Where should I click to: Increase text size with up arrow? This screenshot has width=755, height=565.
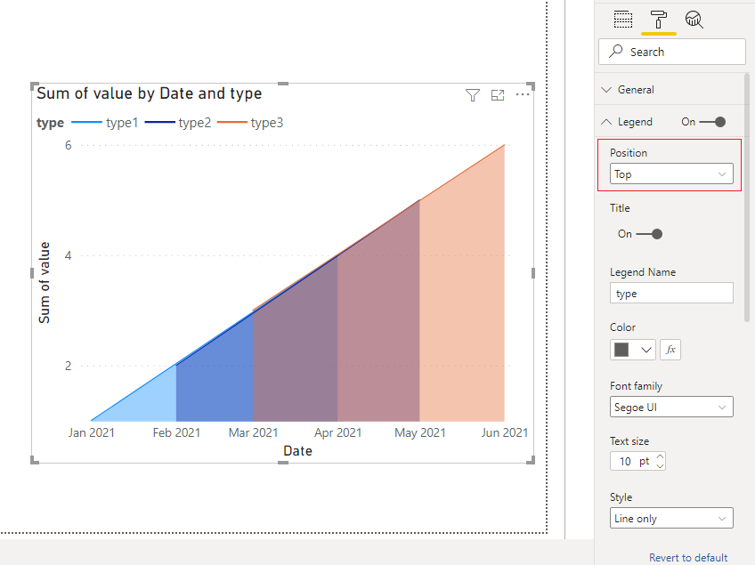(660, 456)
